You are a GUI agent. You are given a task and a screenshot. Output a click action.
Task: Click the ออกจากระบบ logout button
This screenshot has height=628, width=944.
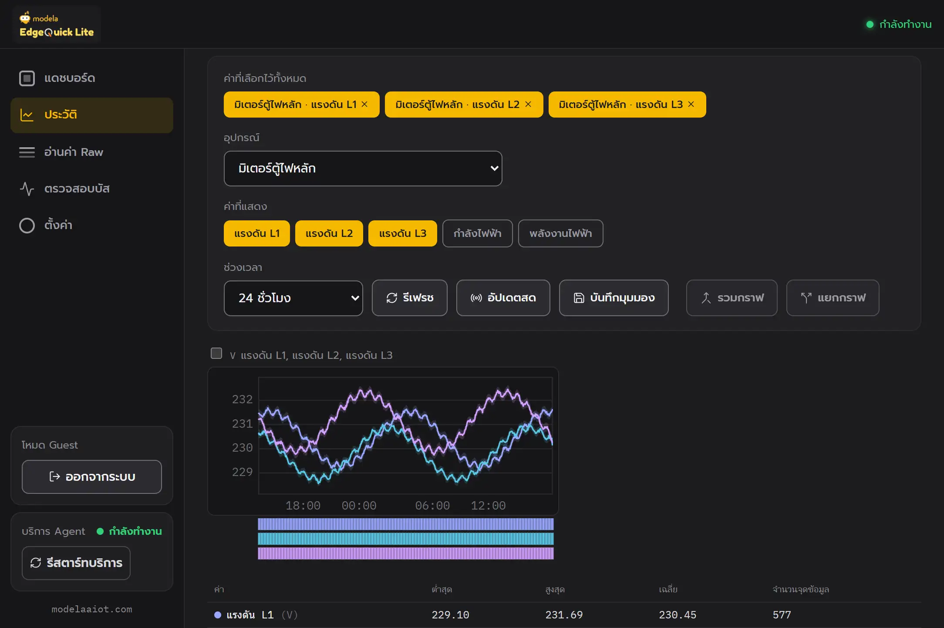click(92, 477)
